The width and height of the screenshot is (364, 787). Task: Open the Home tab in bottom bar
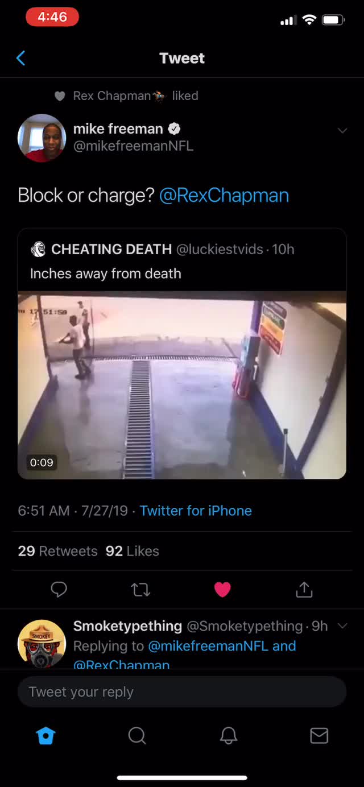(x=45, y=736)
